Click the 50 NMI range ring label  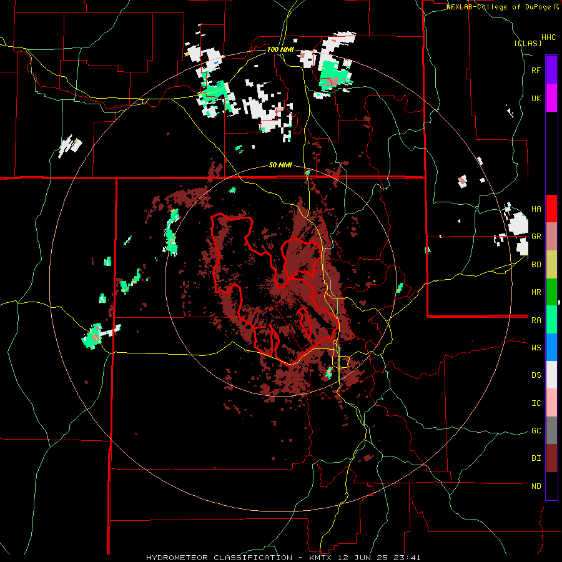[280, 165]
